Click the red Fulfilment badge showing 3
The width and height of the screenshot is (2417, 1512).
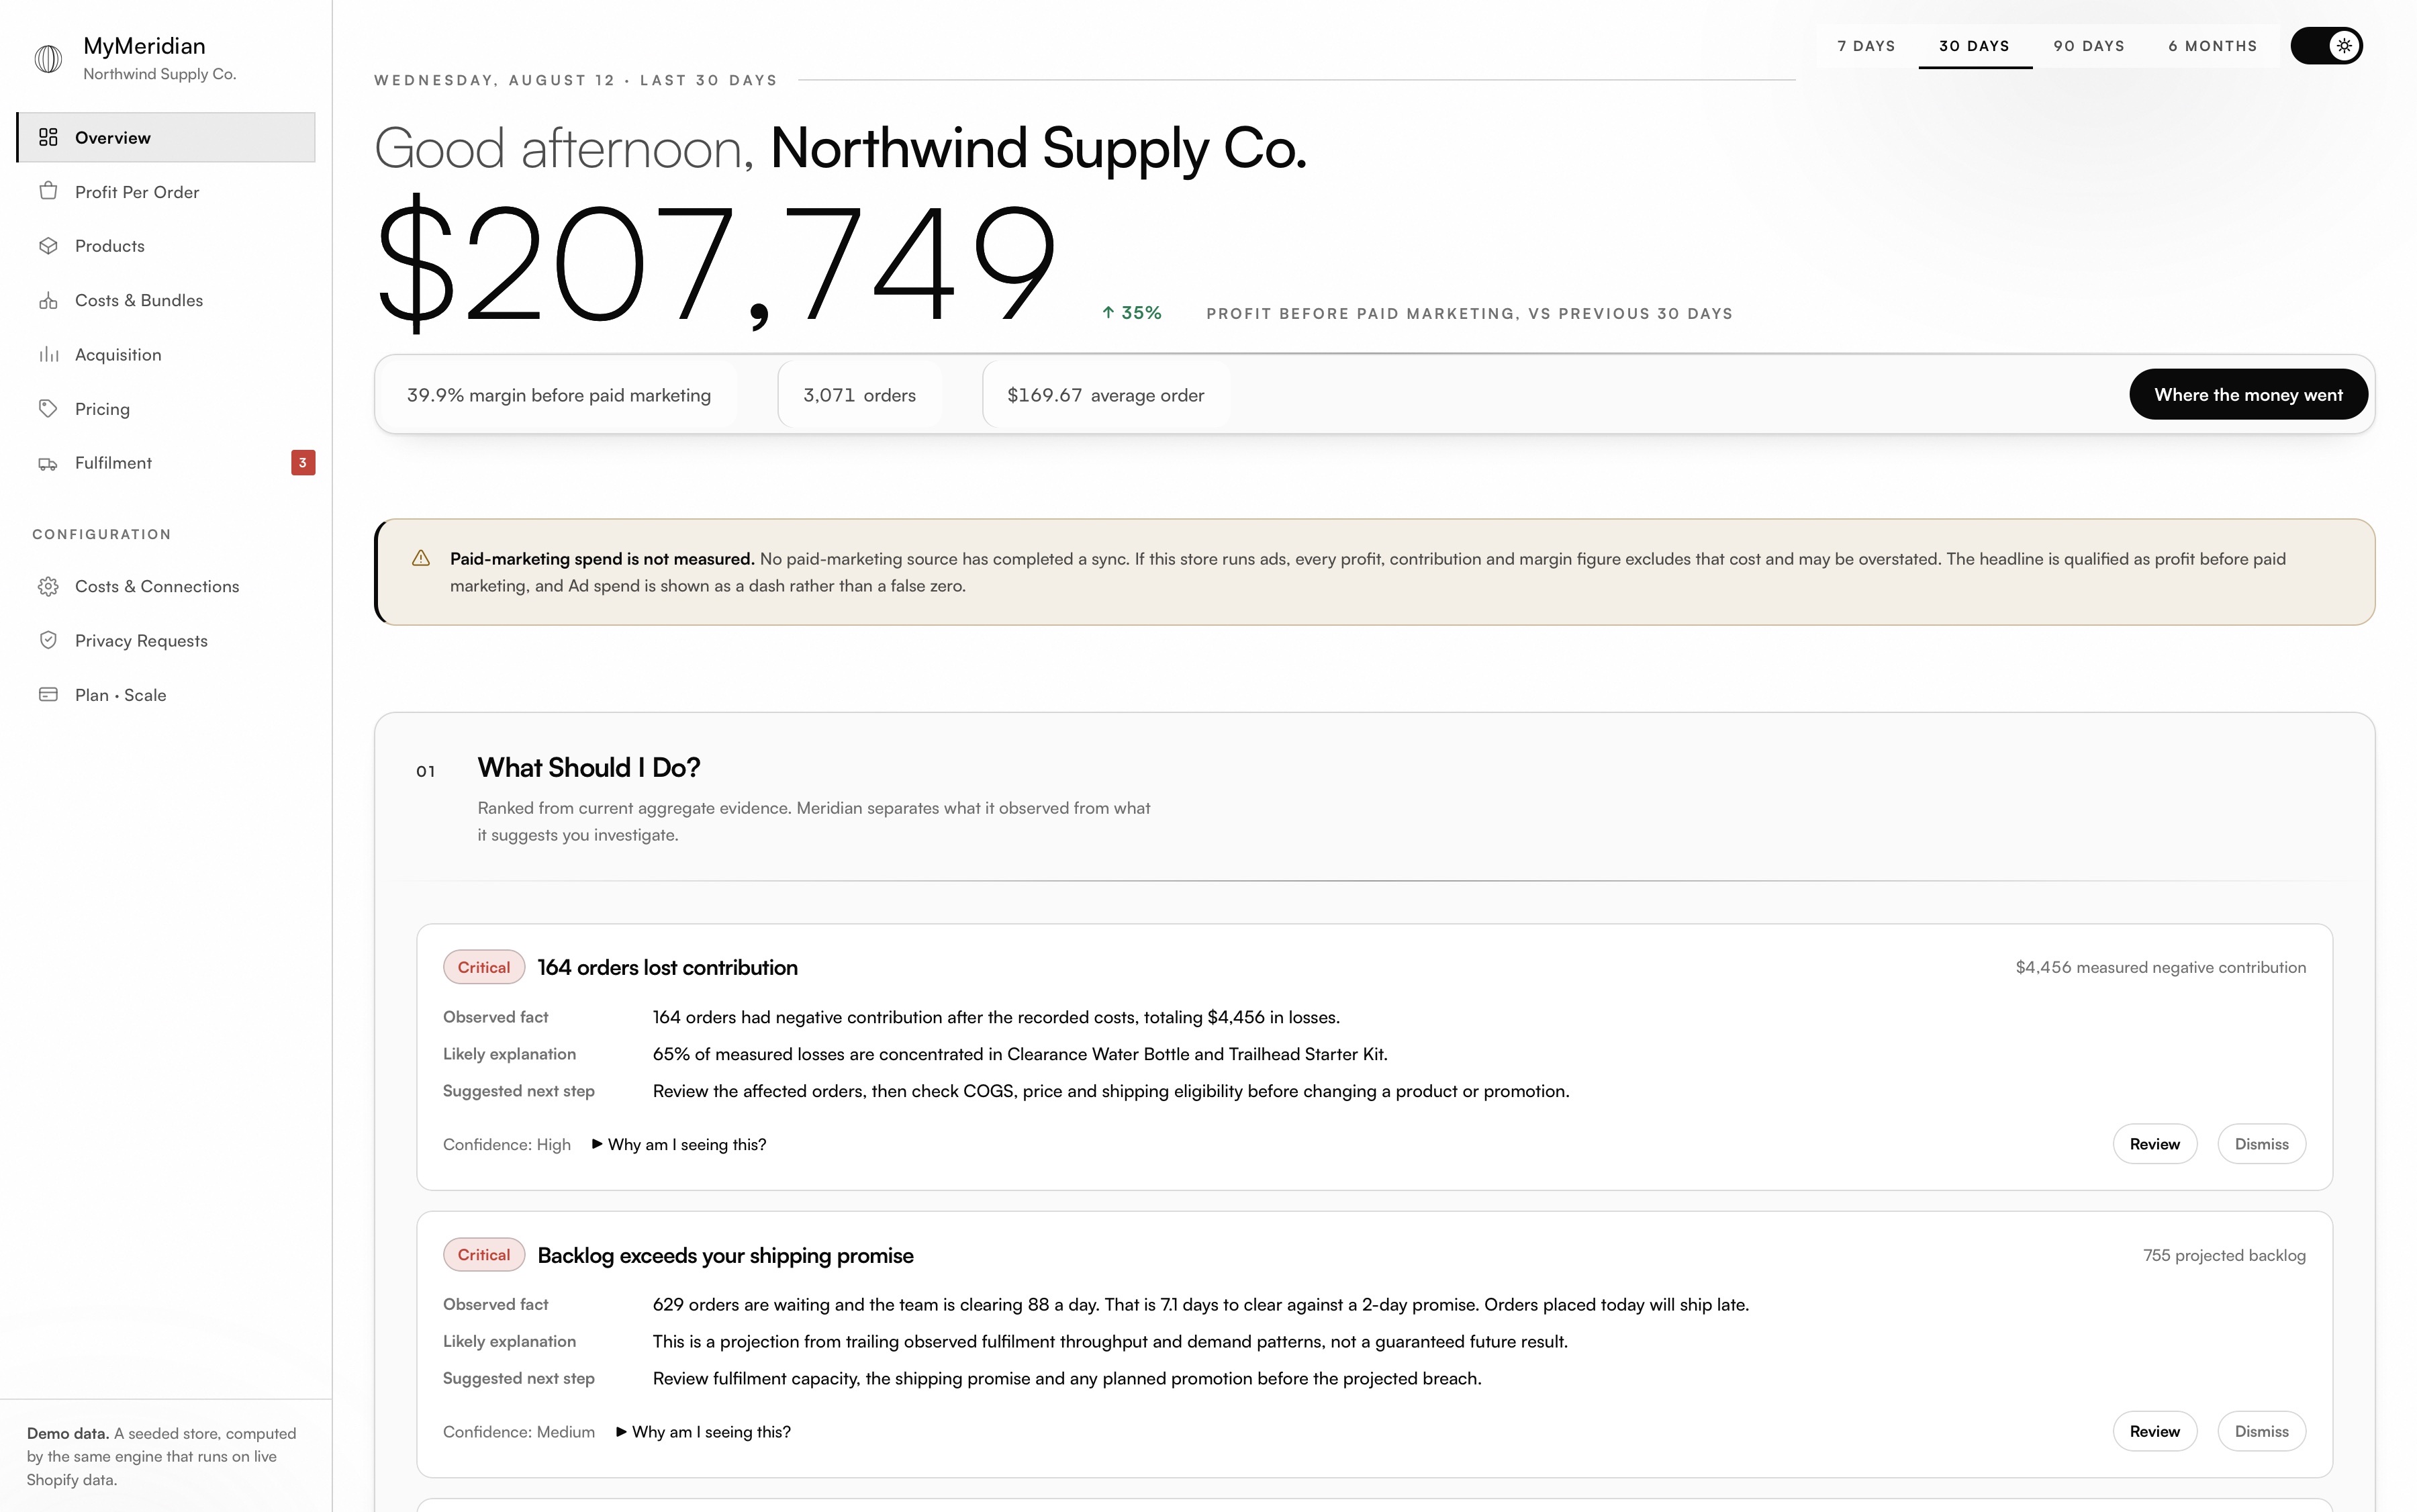click(x=303, y=463)
